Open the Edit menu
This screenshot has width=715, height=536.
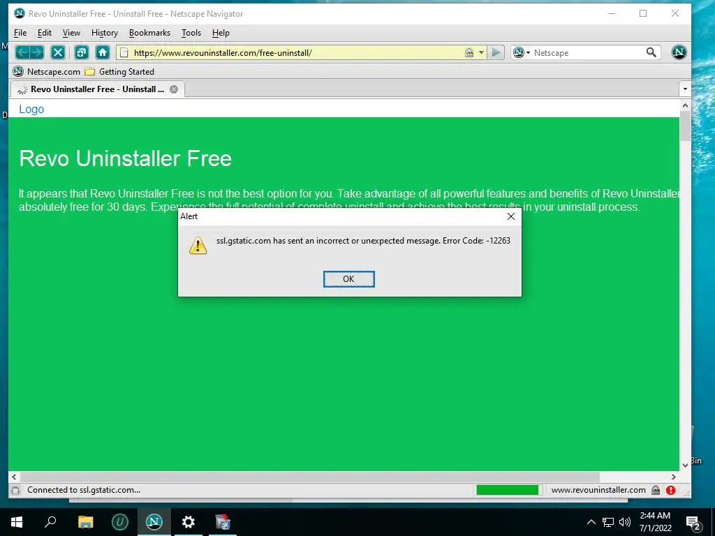[44, 33]
